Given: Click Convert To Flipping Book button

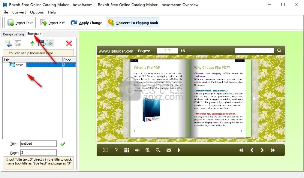Looking at the screenshot, I should (x=133, y=23).
